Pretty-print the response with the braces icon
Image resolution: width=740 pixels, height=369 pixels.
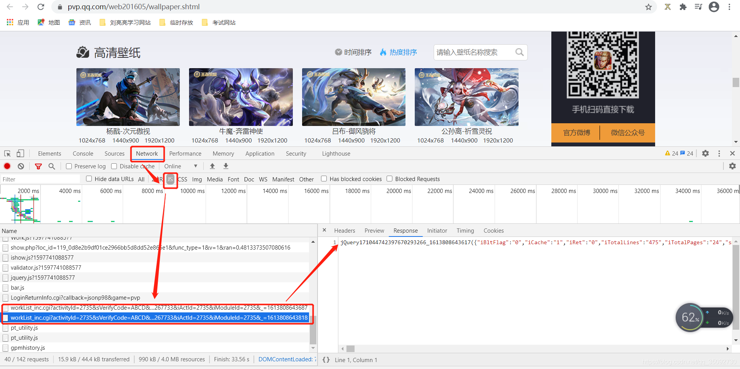(x=326, y=360)
